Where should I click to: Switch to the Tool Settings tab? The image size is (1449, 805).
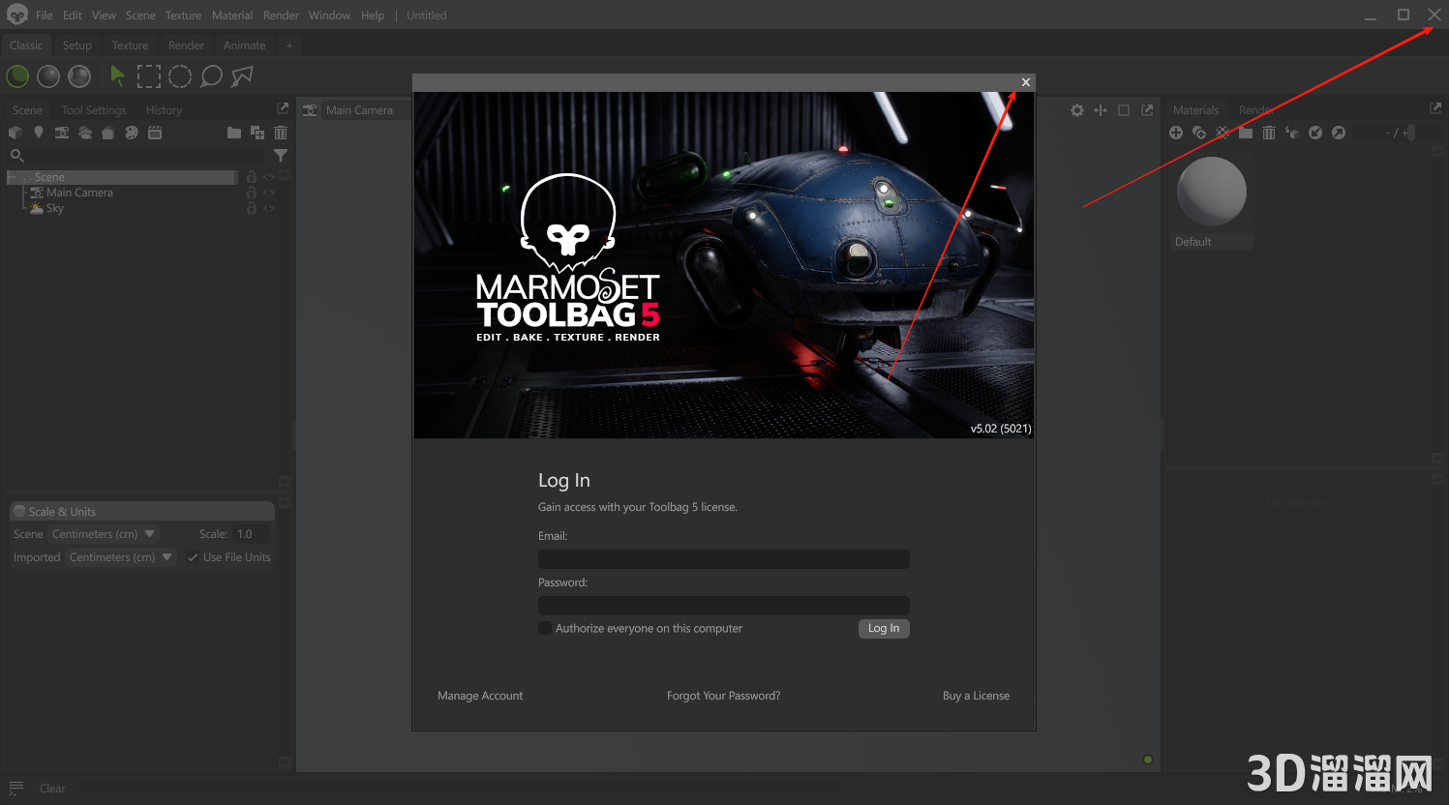94,110
